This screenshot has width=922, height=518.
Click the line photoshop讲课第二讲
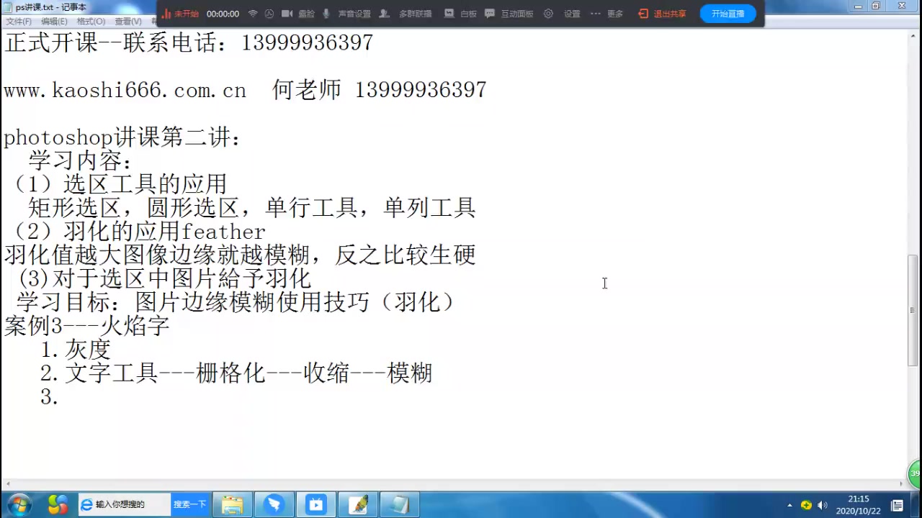(x=122, y=137)
